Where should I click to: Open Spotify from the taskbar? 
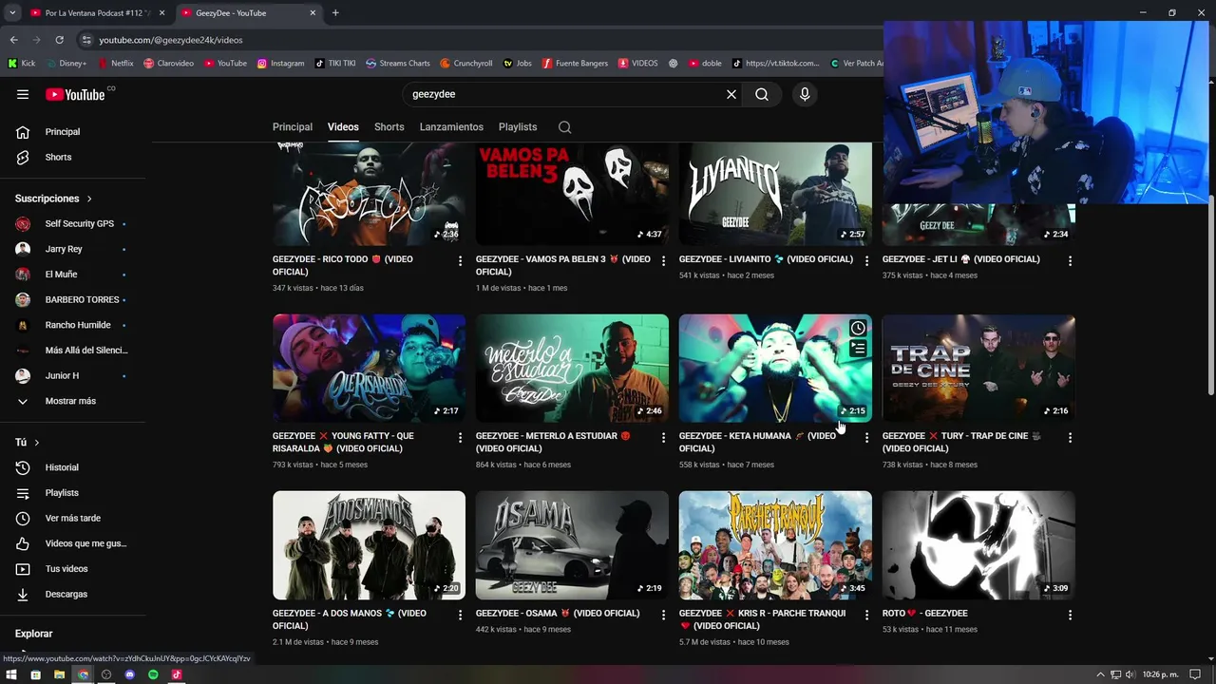tap(153, 674)
